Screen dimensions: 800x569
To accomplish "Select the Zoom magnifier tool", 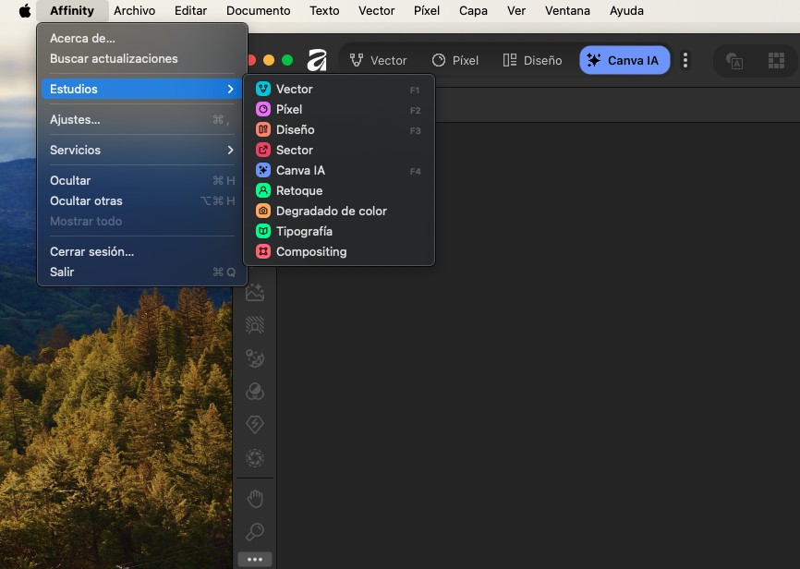I will pyautogui.click(x=255, y=532).
